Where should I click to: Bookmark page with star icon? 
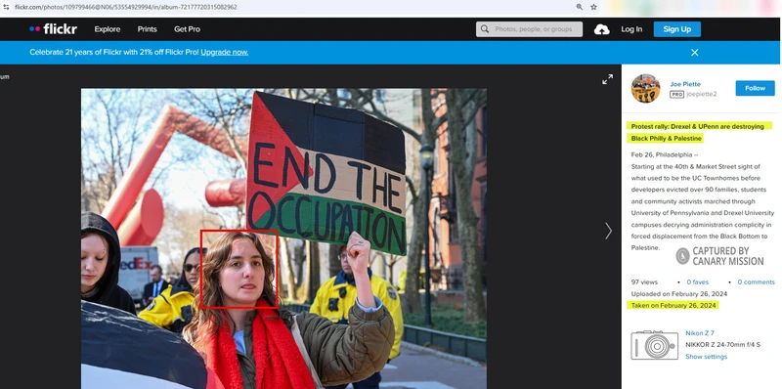click(x=593, y=7)
